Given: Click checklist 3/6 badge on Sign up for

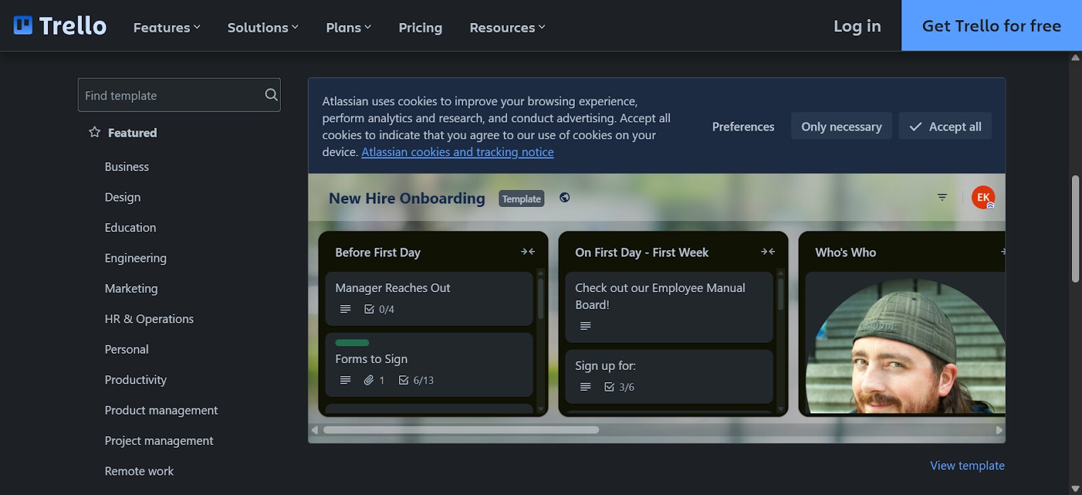Looking at the screenshot, I should pos(619,387).
